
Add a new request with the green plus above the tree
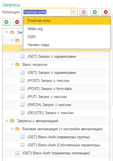click(x=6, y=22)
